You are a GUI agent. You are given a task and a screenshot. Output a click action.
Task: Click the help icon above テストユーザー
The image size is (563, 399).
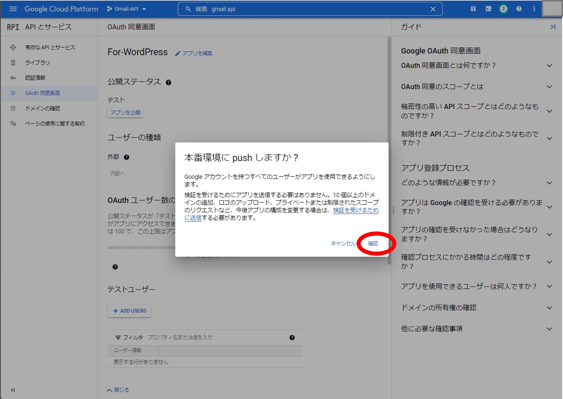115,267
